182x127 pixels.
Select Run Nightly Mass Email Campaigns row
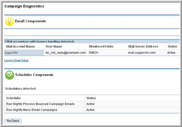[92, 110]
